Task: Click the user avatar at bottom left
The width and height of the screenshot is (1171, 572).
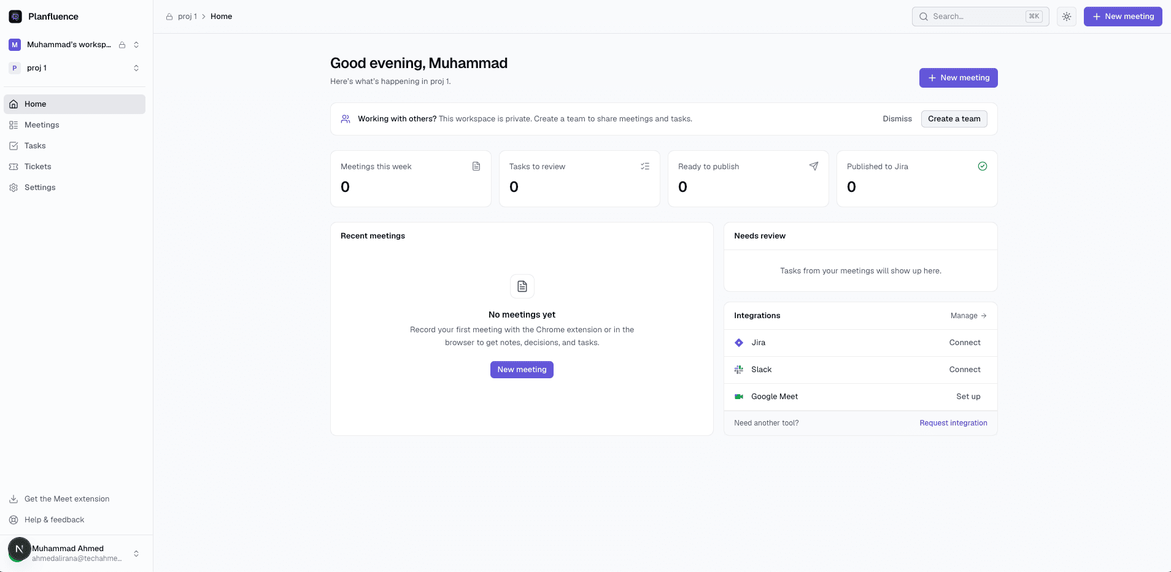Action: [x=19, y=549]
